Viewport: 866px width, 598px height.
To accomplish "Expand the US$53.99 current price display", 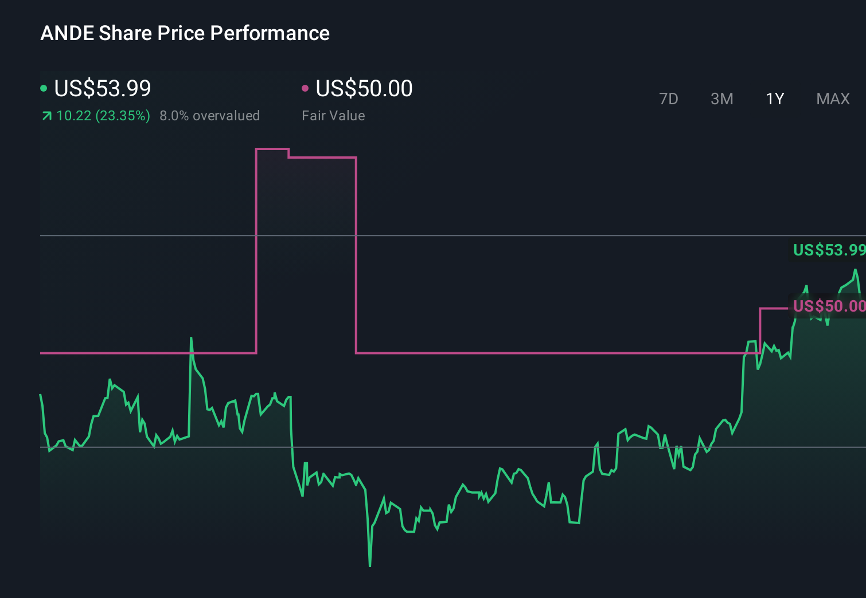I will tap(102, 89).
